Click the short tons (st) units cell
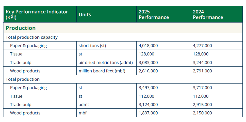The width and height of the screenshot is (246, 122). [92, 46]
